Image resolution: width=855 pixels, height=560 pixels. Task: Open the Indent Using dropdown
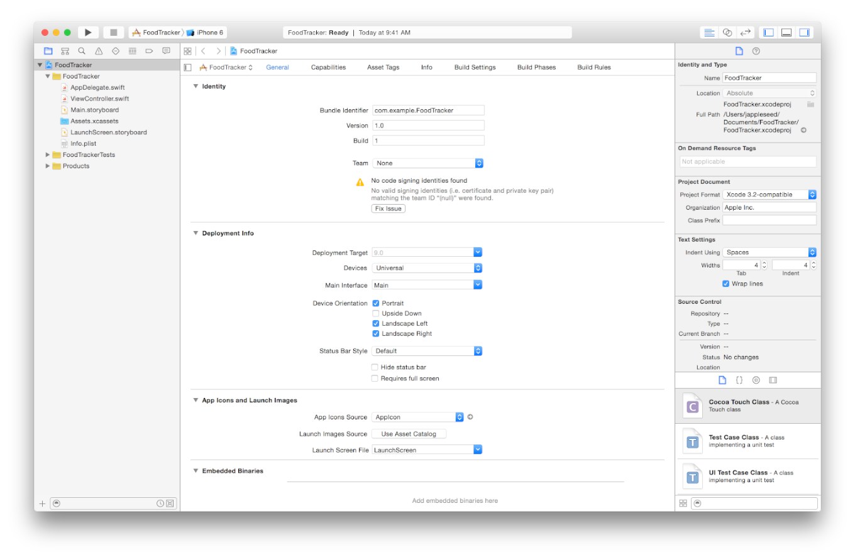tap(769, 252)
